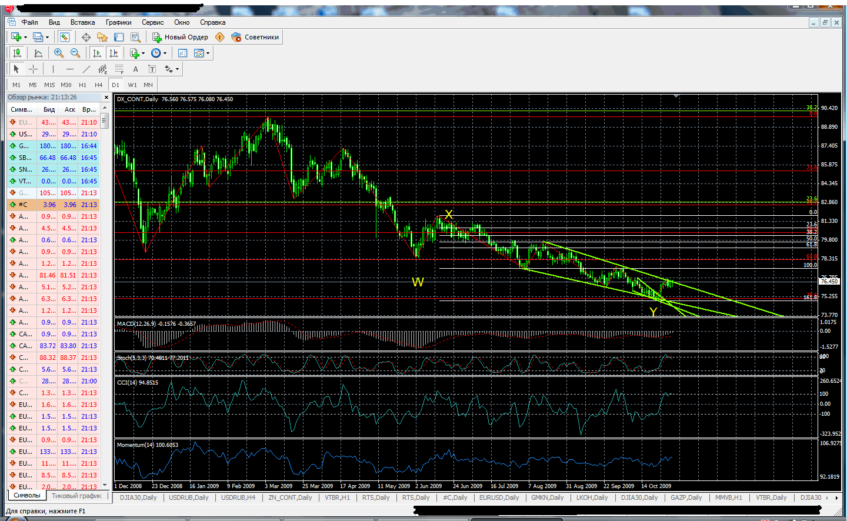This screenshot has width=847, height=521.
Task: Select the trendline drawing tool
Action: (86, 69)
